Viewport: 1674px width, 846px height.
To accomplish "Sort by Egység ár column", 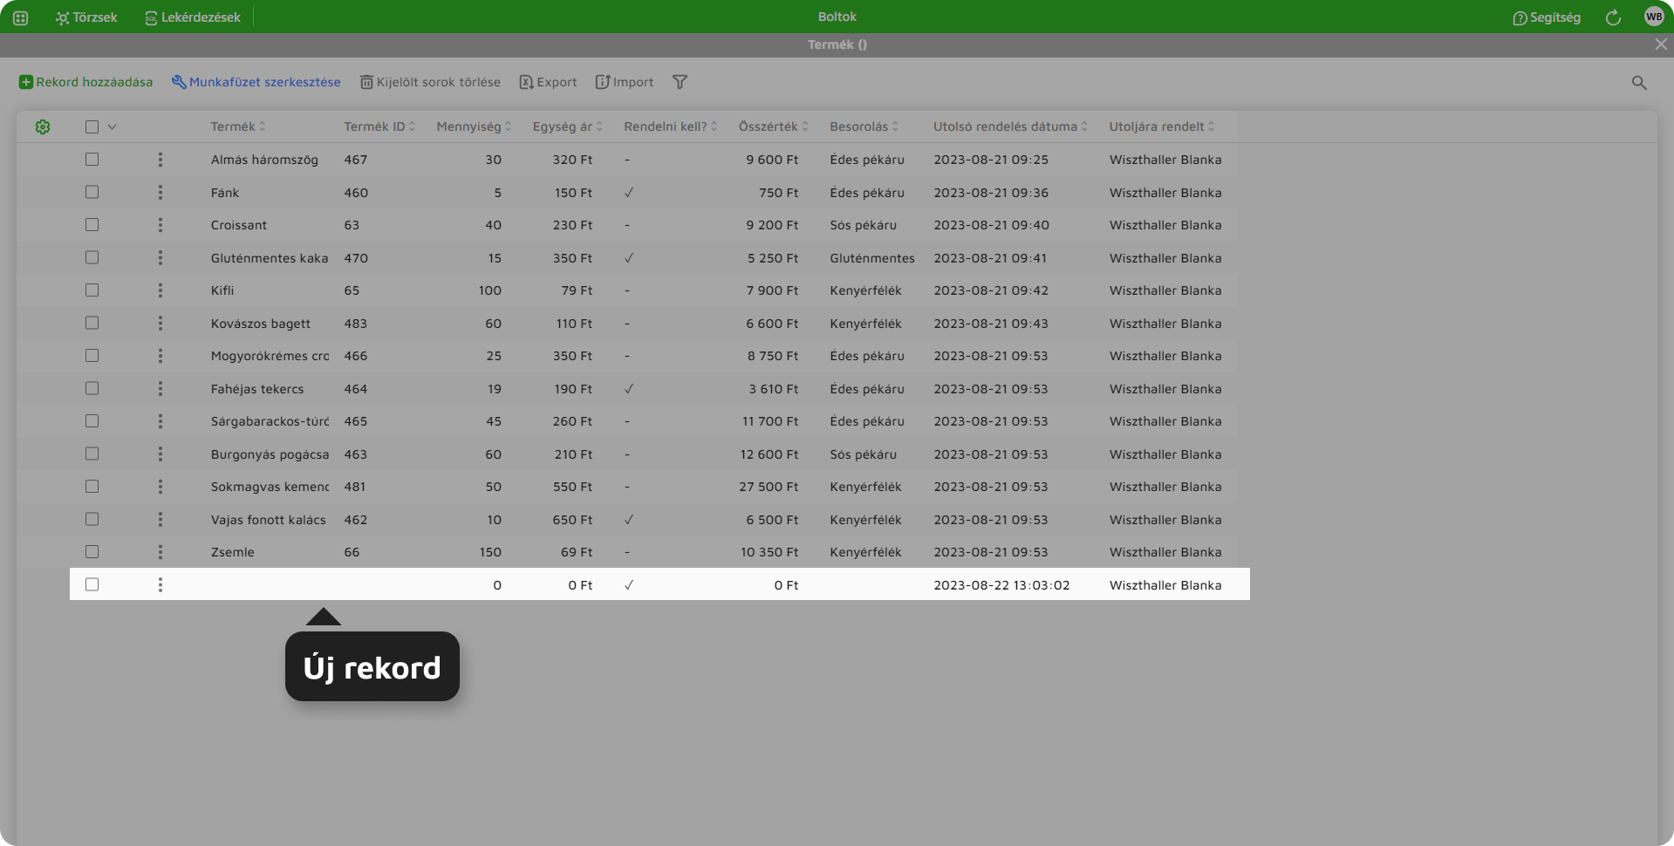I will pos(567,126).
